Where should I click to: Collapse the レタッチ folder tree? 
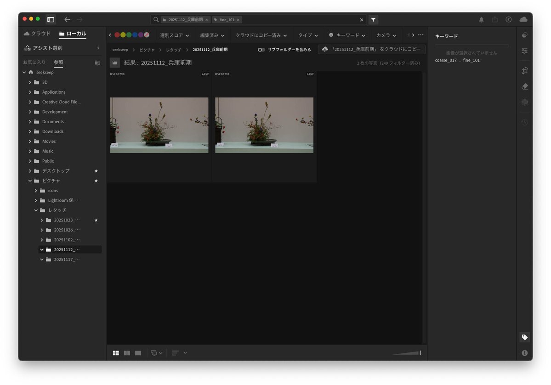click(x=36, y=210)
